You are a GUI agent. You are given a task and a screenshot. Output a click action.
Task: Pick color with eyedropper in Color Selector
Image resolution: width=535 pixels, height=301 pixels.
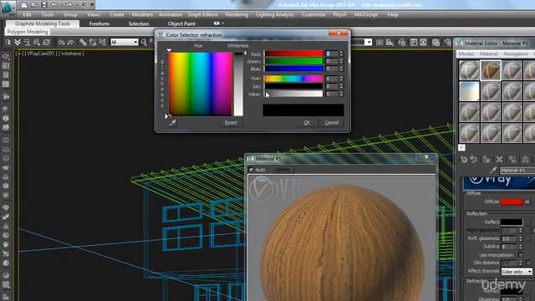[173, 123]
